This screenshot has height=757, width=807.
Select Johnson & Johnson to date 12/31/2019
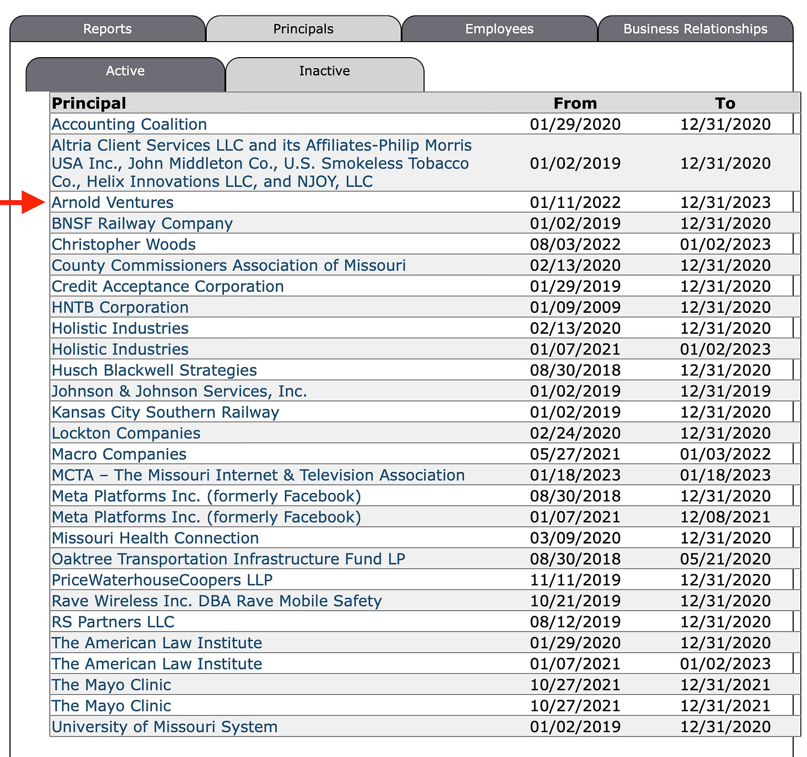pyautogui.click(x=726, y=392)
